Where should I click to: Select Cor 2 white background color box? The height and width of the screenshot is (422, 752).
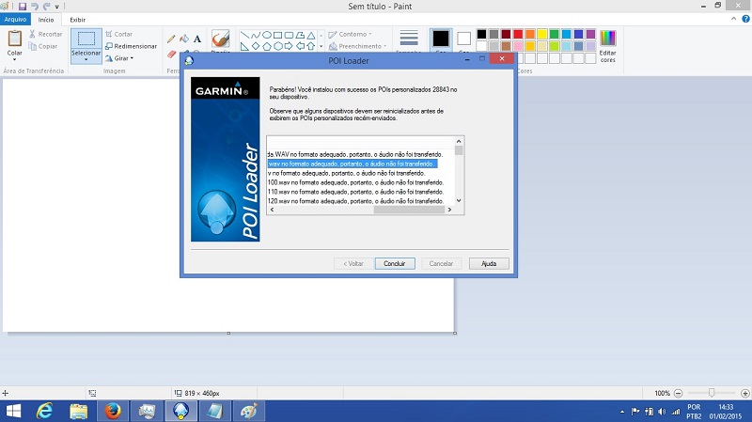click(463, 39)
